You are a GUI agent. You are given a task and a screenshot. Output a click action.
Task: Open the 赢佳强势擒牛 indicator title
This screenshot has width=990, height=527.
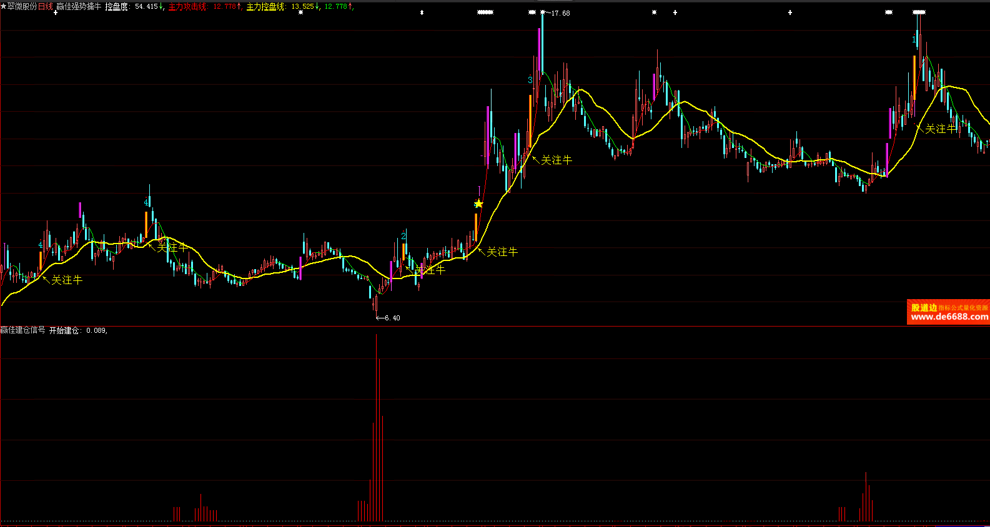point(78,6)
